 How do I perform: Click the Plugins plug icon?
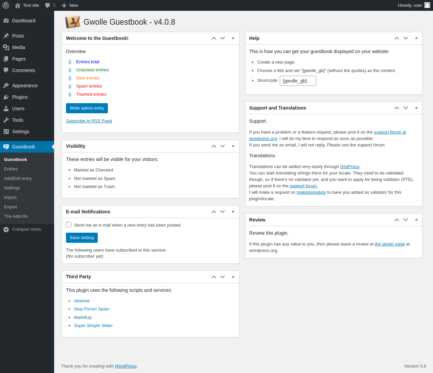coord(6,97)
